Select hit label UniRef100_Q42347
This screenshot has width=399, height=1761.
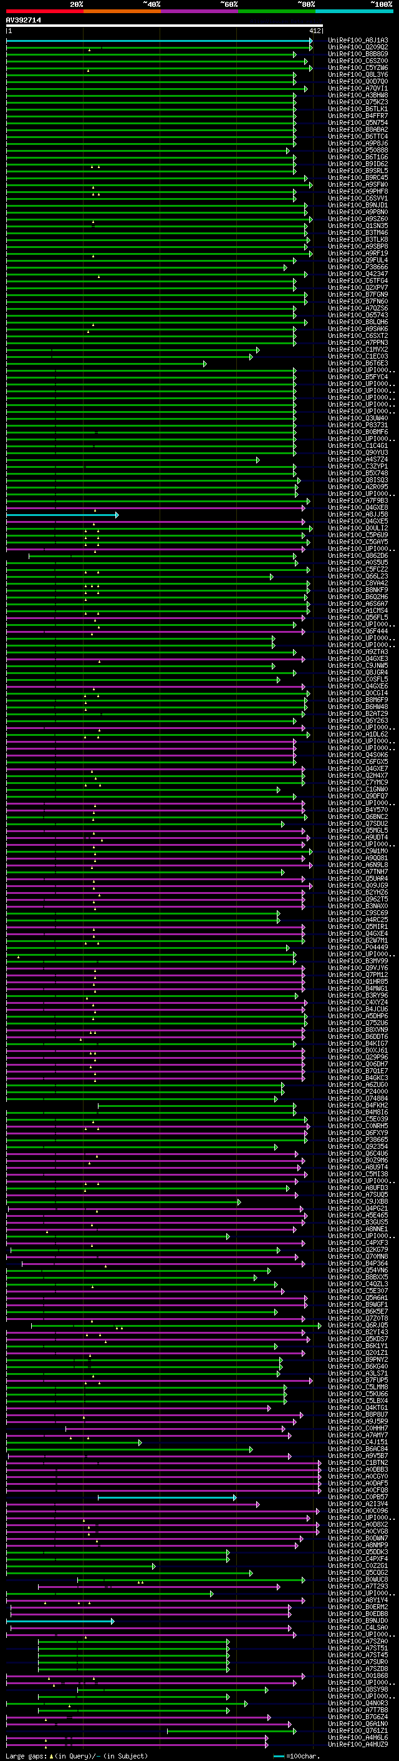358,274
